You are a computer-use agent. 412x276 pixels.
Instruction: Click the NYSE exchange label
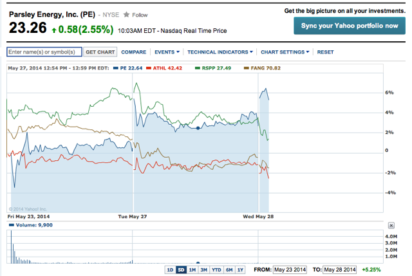click(x=111, y=15)
